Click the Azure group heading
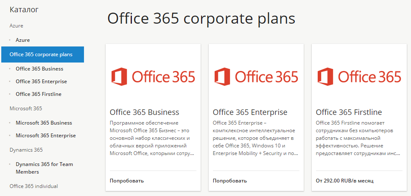The width and height of the screenshot is (411, 196). [17, 26]
